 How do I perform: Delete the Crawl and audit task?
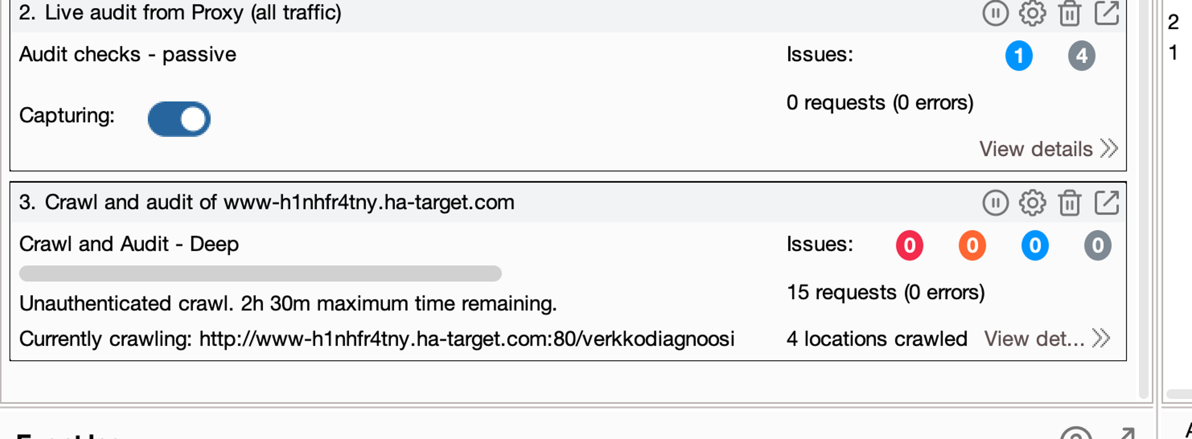[x=1069, y=203]
